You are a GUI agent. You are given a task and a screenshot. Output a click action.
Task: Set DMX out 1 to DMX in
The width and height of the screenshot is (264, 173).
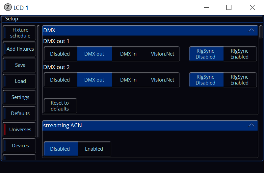[128, 54]
